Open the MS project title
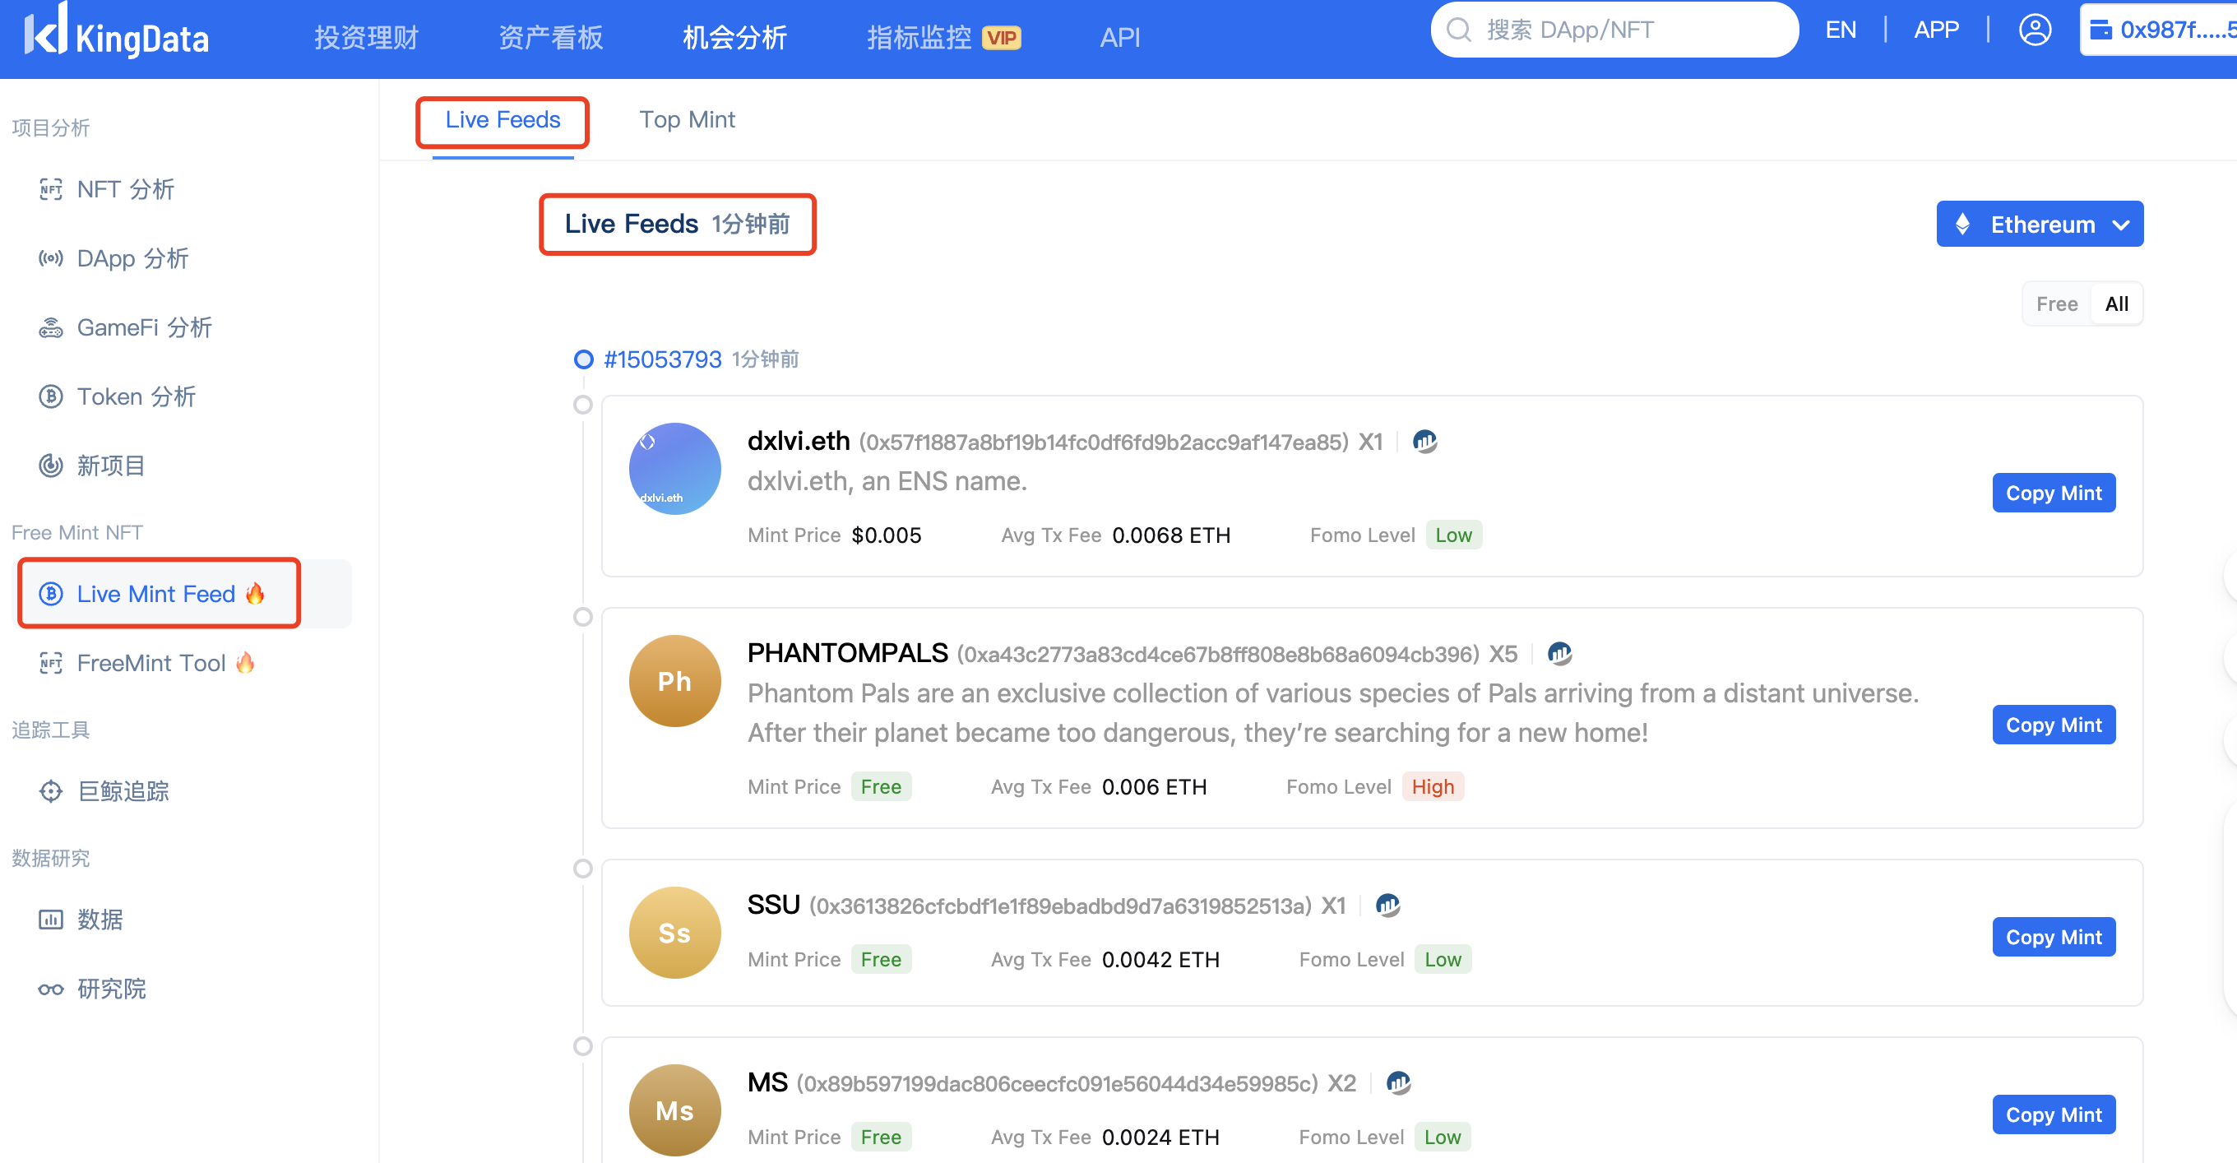 coord(767,1083)
